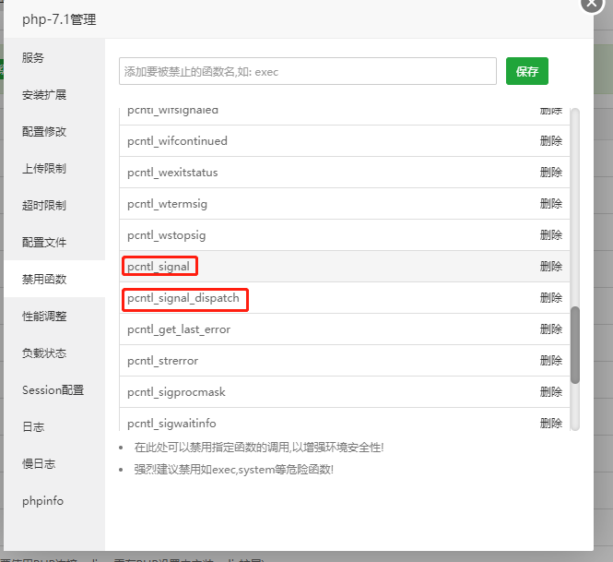
Task: Open the 配置修改 tab
Action: pyautogui.click(x=44, y=131)
